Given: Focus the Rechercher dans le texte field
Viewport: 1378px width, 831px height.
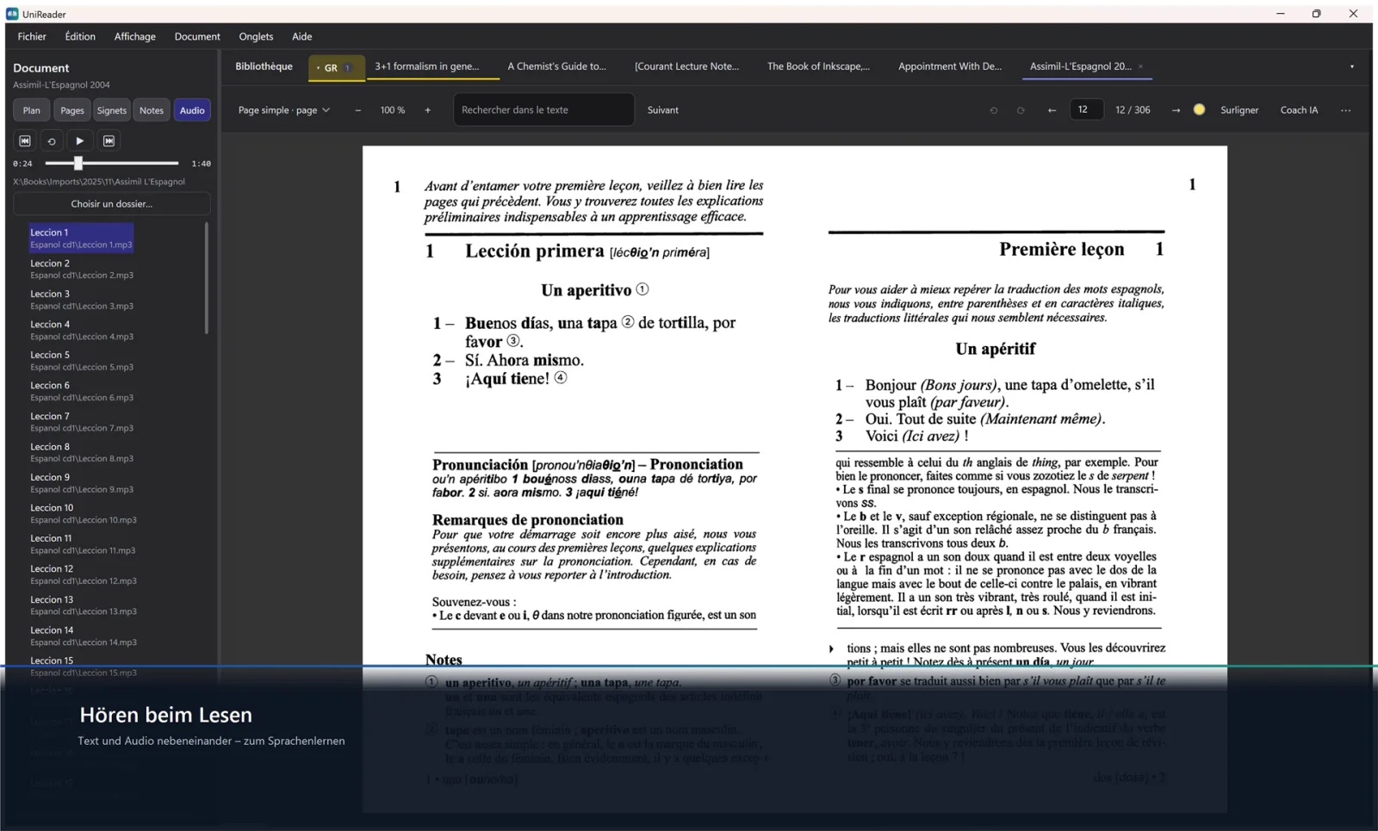Looking at the screenshot, I should (543, 110).
